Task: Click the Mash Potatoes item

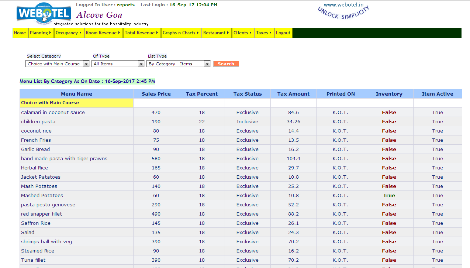Action: [x=39, y=186]
